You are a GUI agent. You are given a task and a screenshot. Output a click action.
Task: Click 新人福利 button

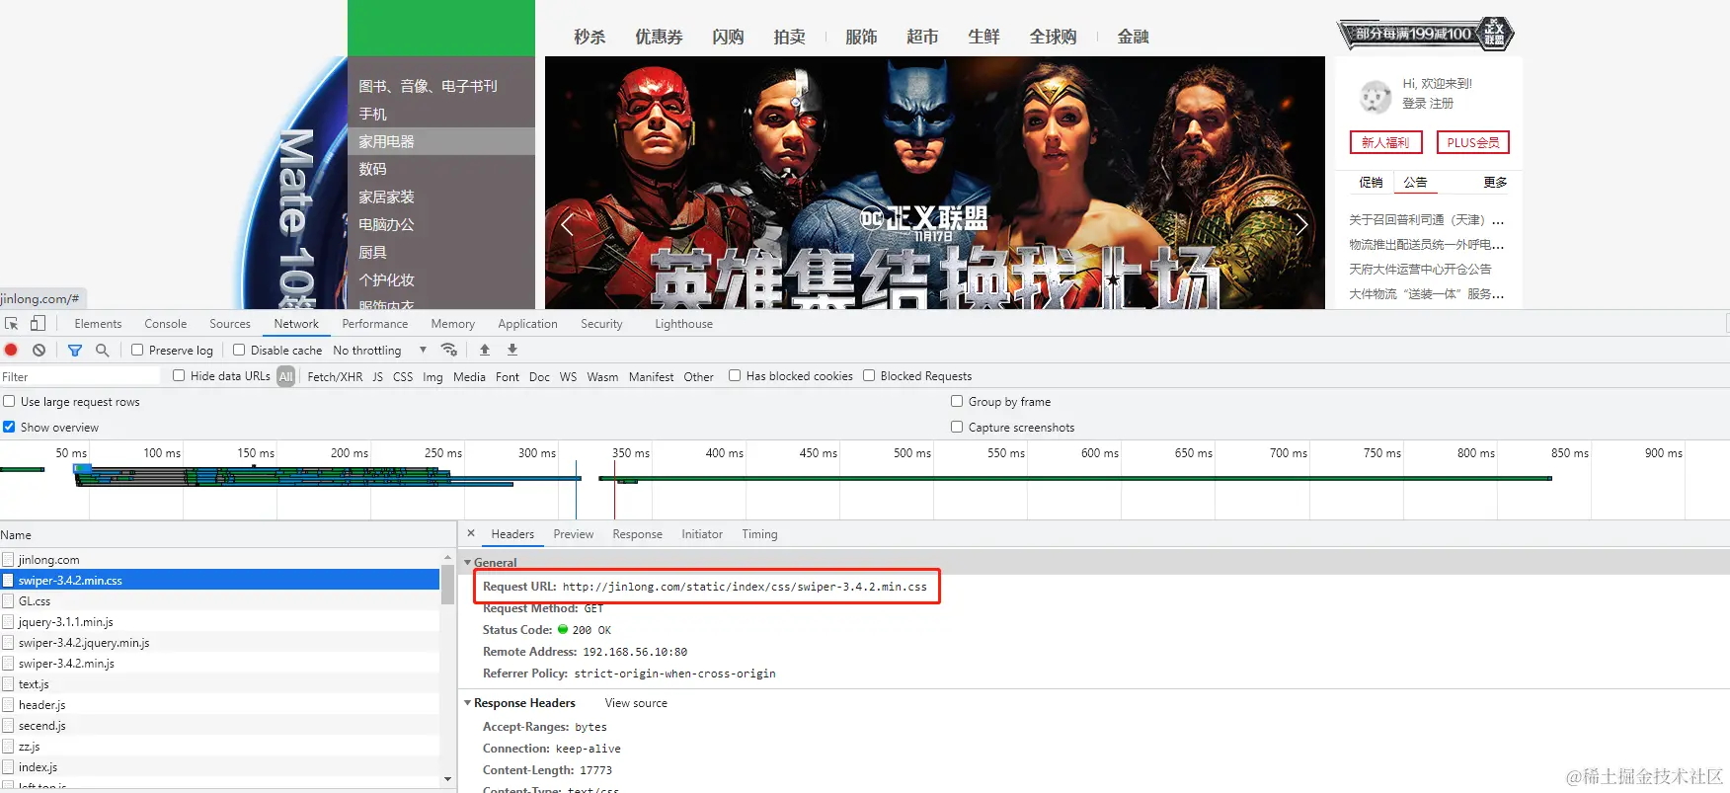(1385, 142)
